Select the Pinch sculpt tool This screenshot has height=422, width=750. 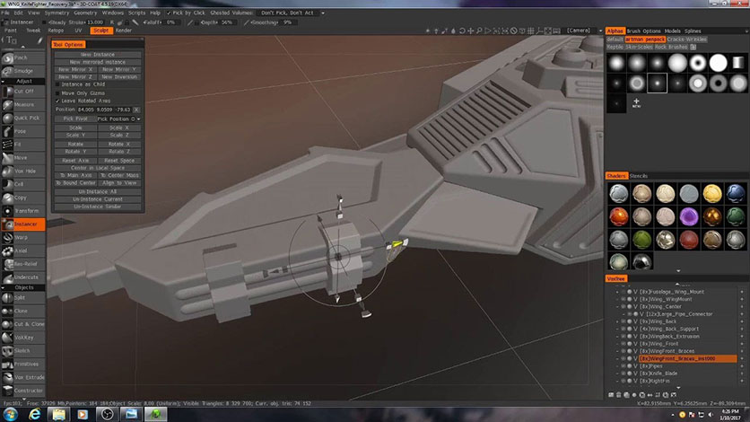[23, 57]
